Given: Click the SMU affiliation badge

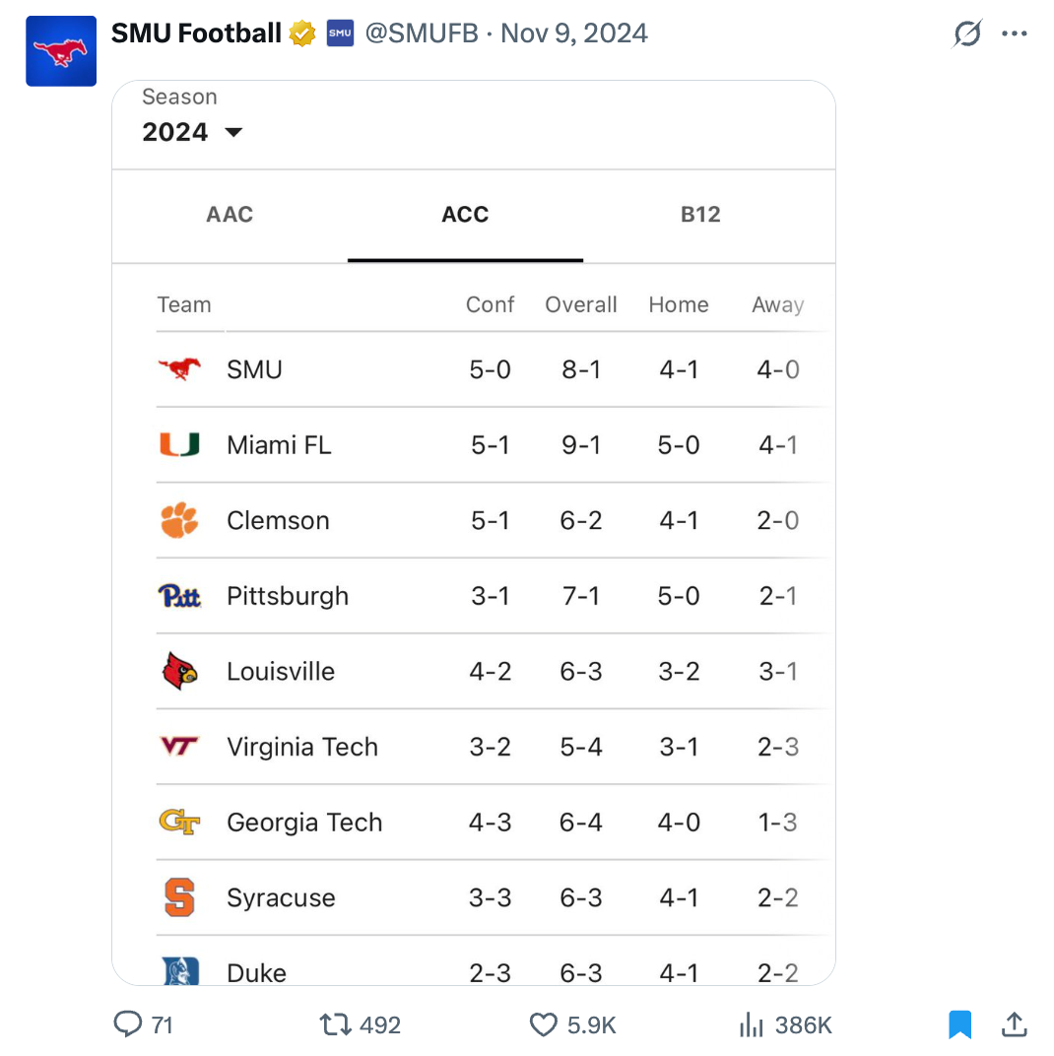Looking at the screenshot, I should point(340,33).
